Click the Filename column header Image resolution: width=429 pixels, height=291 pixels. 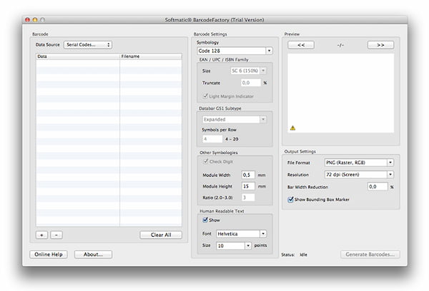click(x=151, y=56)
